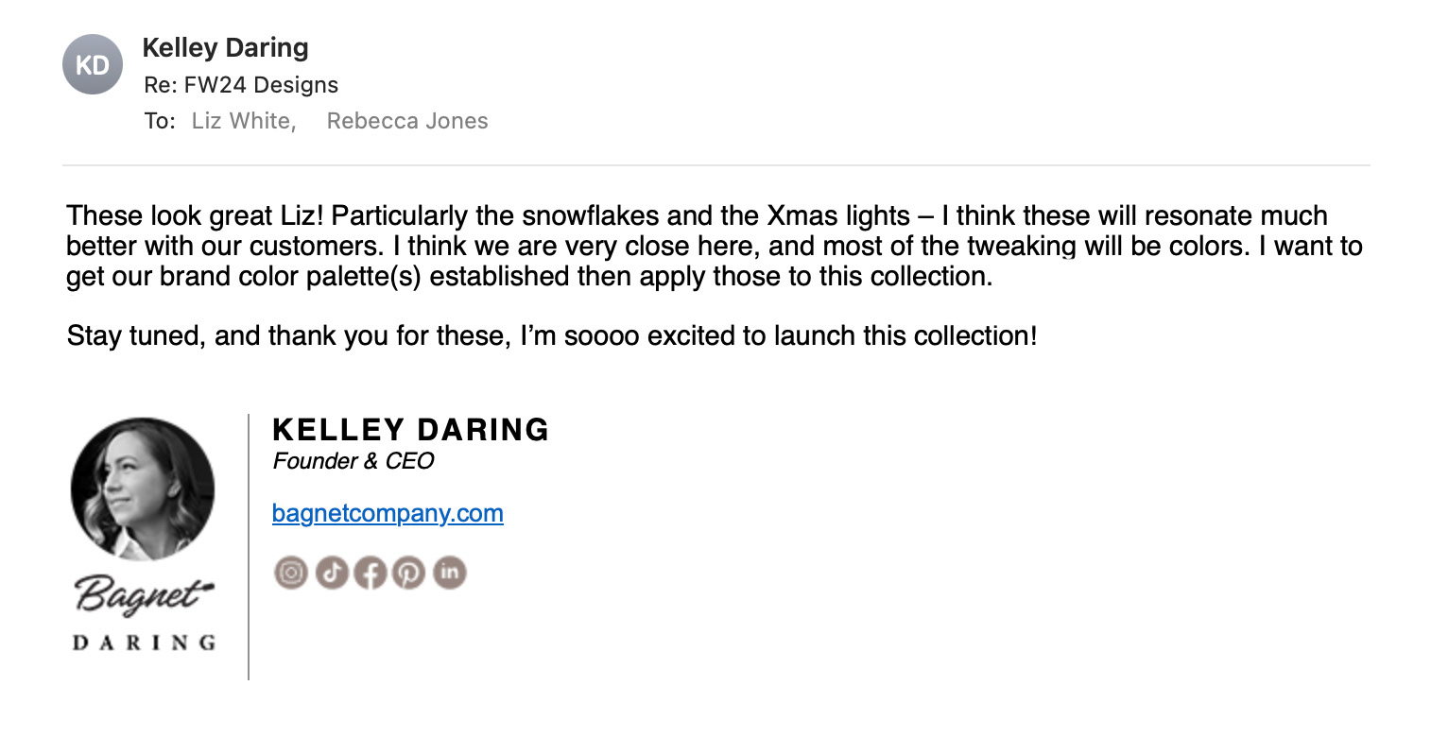Screen dimensions: 1431x737
Task: Select recipient Liz White
Action: [244, 121]
